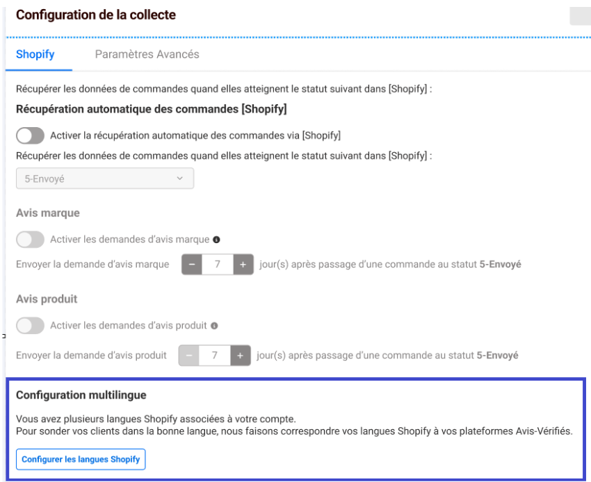Image resolution: width=591 pixels, height=482 pixels.
Task: Click the info icon beside avis marque
Action: (217, 240)
